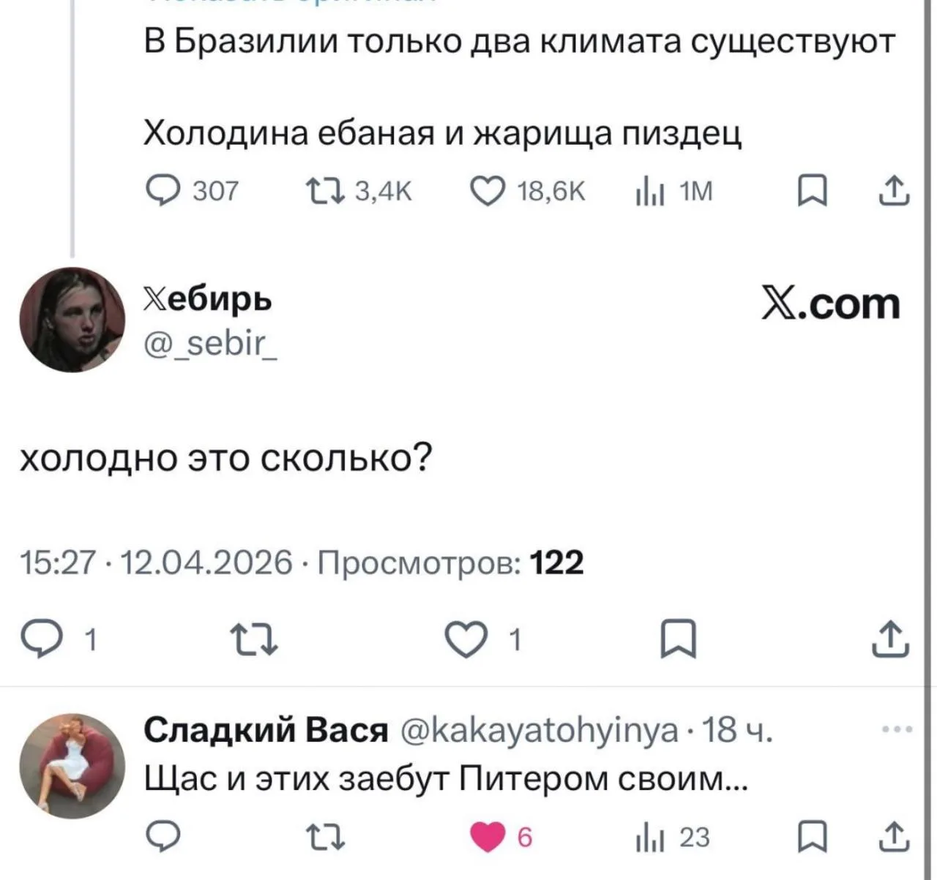Viewport: 937px width, 880px height.
Task: Like the tweet with 18,6K likes
Action: pos(486,191)
